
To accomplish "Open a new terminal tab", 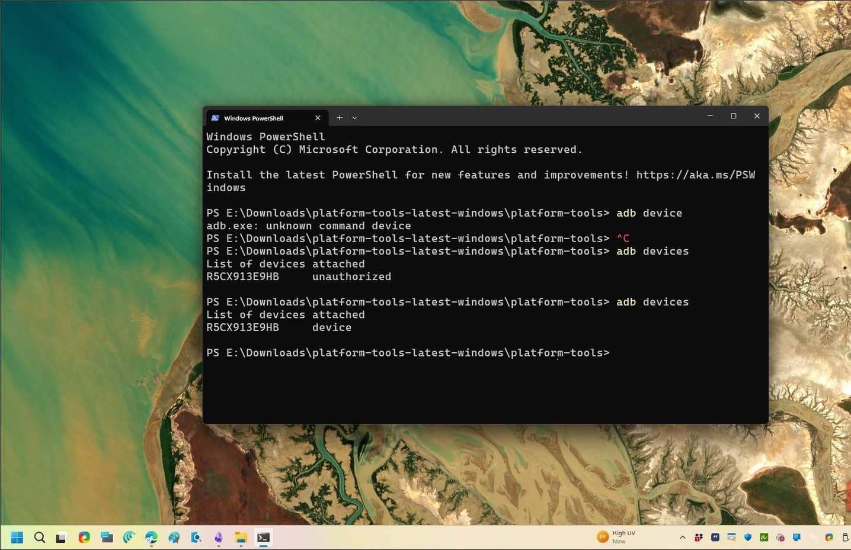I will [x=340, y=118].
